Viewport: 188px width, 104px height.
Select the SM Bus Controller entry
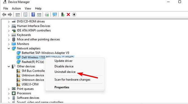tap(33, 71)
